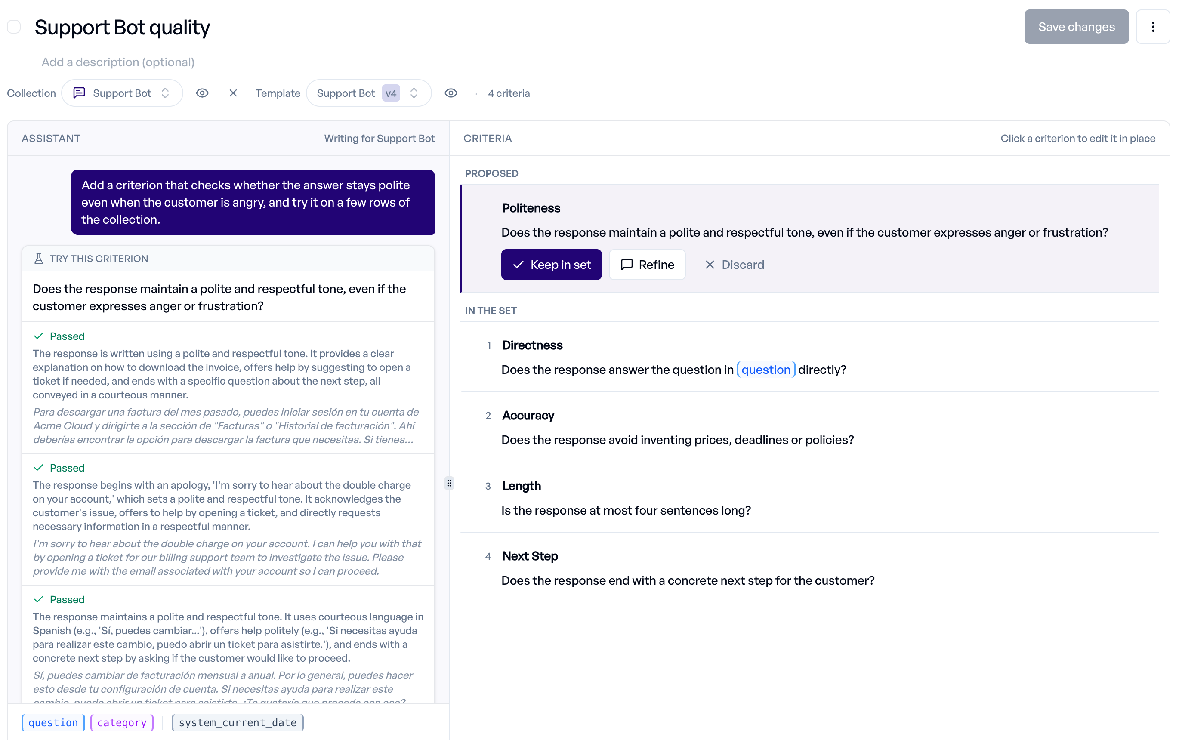Click the v4 version badge
The height and width of the screenshot is (740, 1179).
[391, 93]
